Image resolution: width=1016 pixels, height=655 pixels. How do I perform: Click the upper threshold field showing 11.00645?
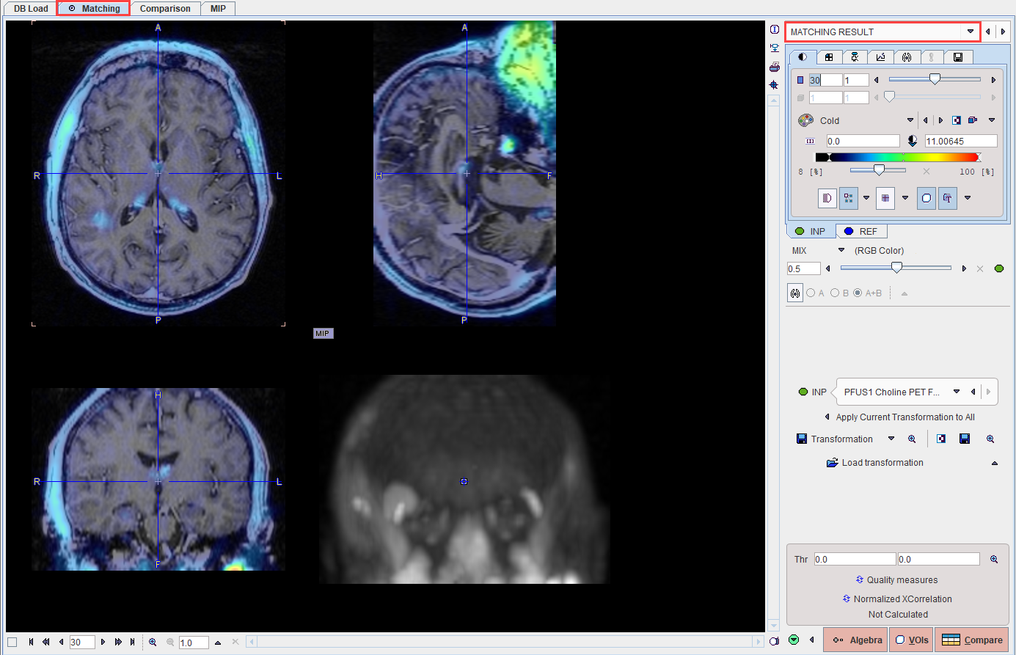(961, 141)
